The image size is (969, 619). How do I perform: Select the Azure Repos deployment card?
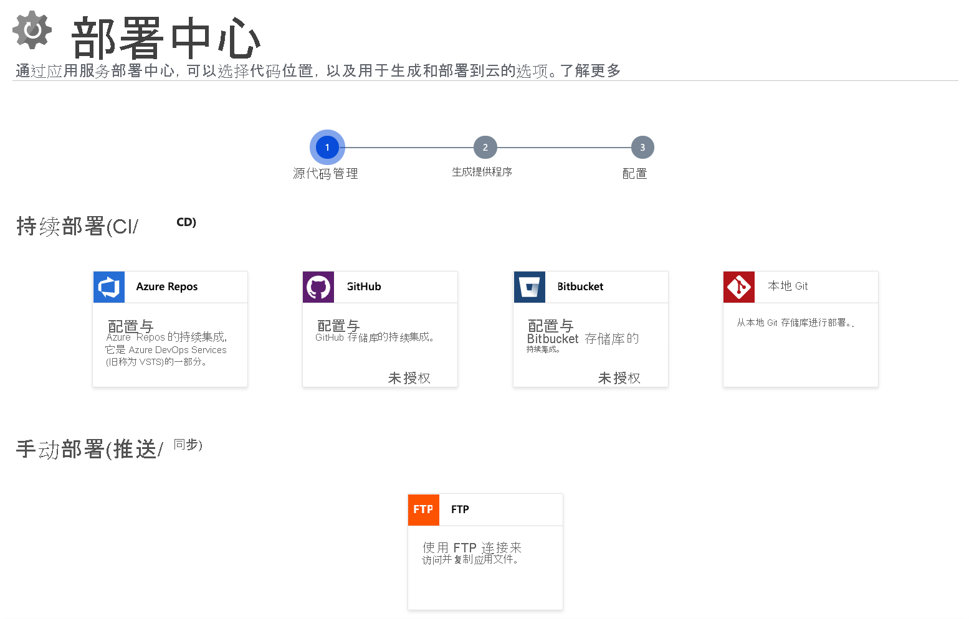(x=169, y=330)
